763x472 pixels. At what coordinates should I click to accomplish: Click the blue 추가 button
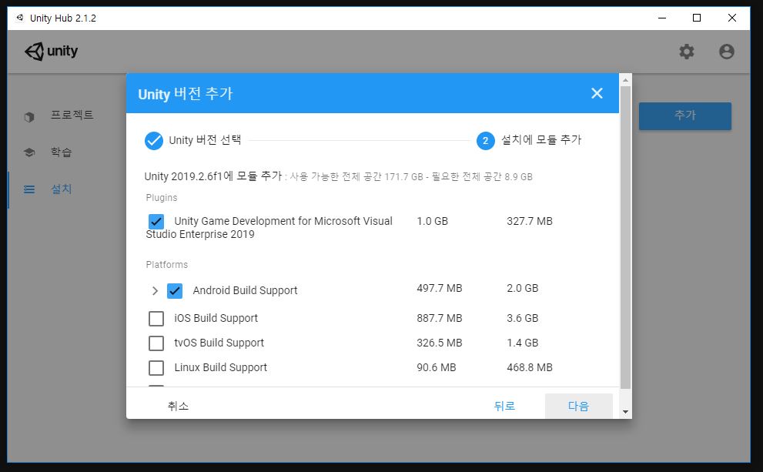click(685, 115)
